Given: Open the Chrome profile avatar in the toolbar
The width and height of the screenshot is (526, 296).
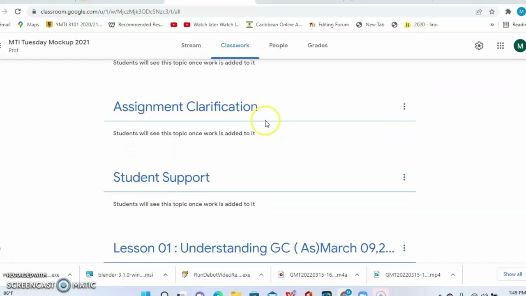Looking at the screenshot, I should [x=521, y=12].
